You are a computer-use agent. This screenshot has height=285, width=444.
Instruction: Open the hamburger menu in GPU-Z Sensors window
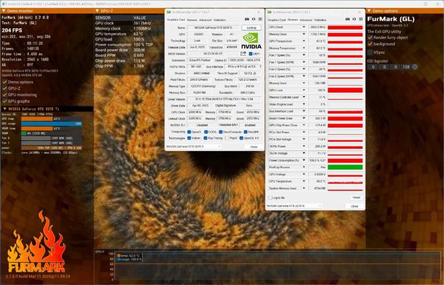point(361,20)
